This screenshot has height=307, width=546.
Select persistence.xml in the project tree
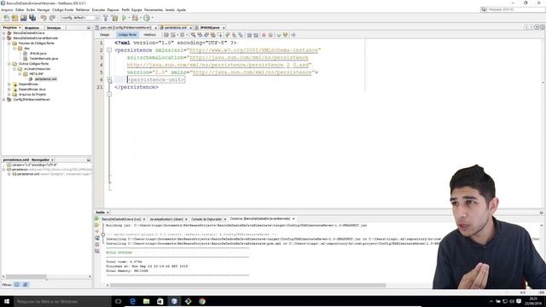pyautogui.click(x=45, y=79)
